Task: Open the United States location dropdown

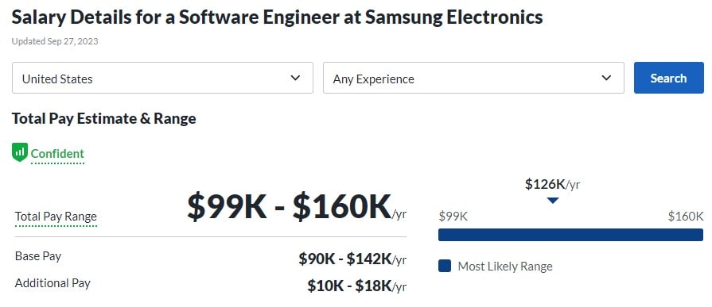Action: (x=162, y=78)
